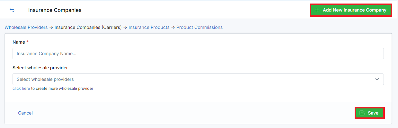Navigate to Product Commissions breadcrumb
The image size is (398, 128).
[199, 27]
